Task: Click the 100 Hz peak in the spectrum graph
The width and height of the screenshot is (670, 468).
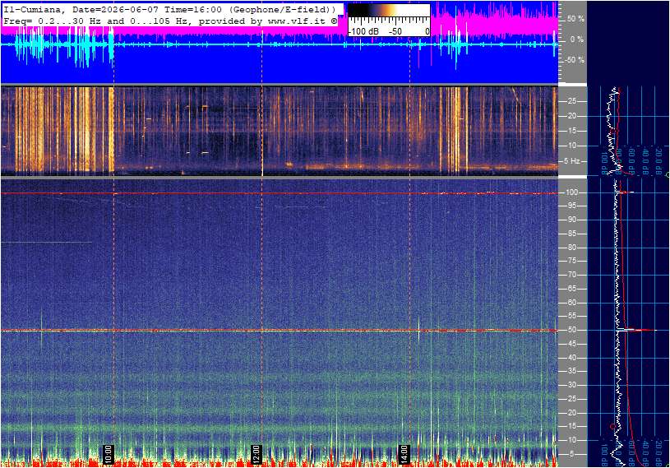Action: (x=625, y=192)
